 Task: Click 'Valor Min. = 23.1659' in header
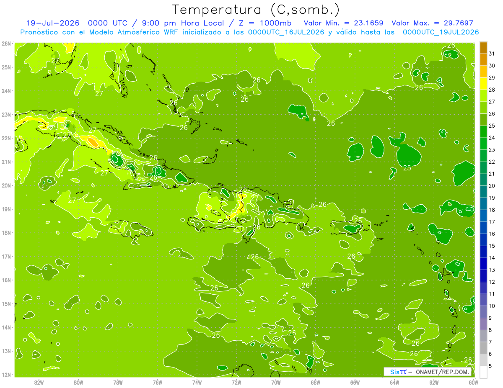coord(343,23)
